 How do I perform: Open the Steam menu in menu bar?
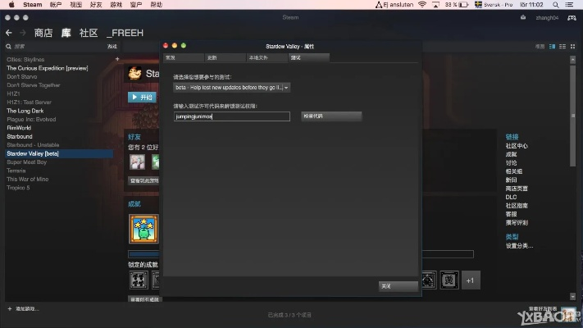(x=32, y=4)
